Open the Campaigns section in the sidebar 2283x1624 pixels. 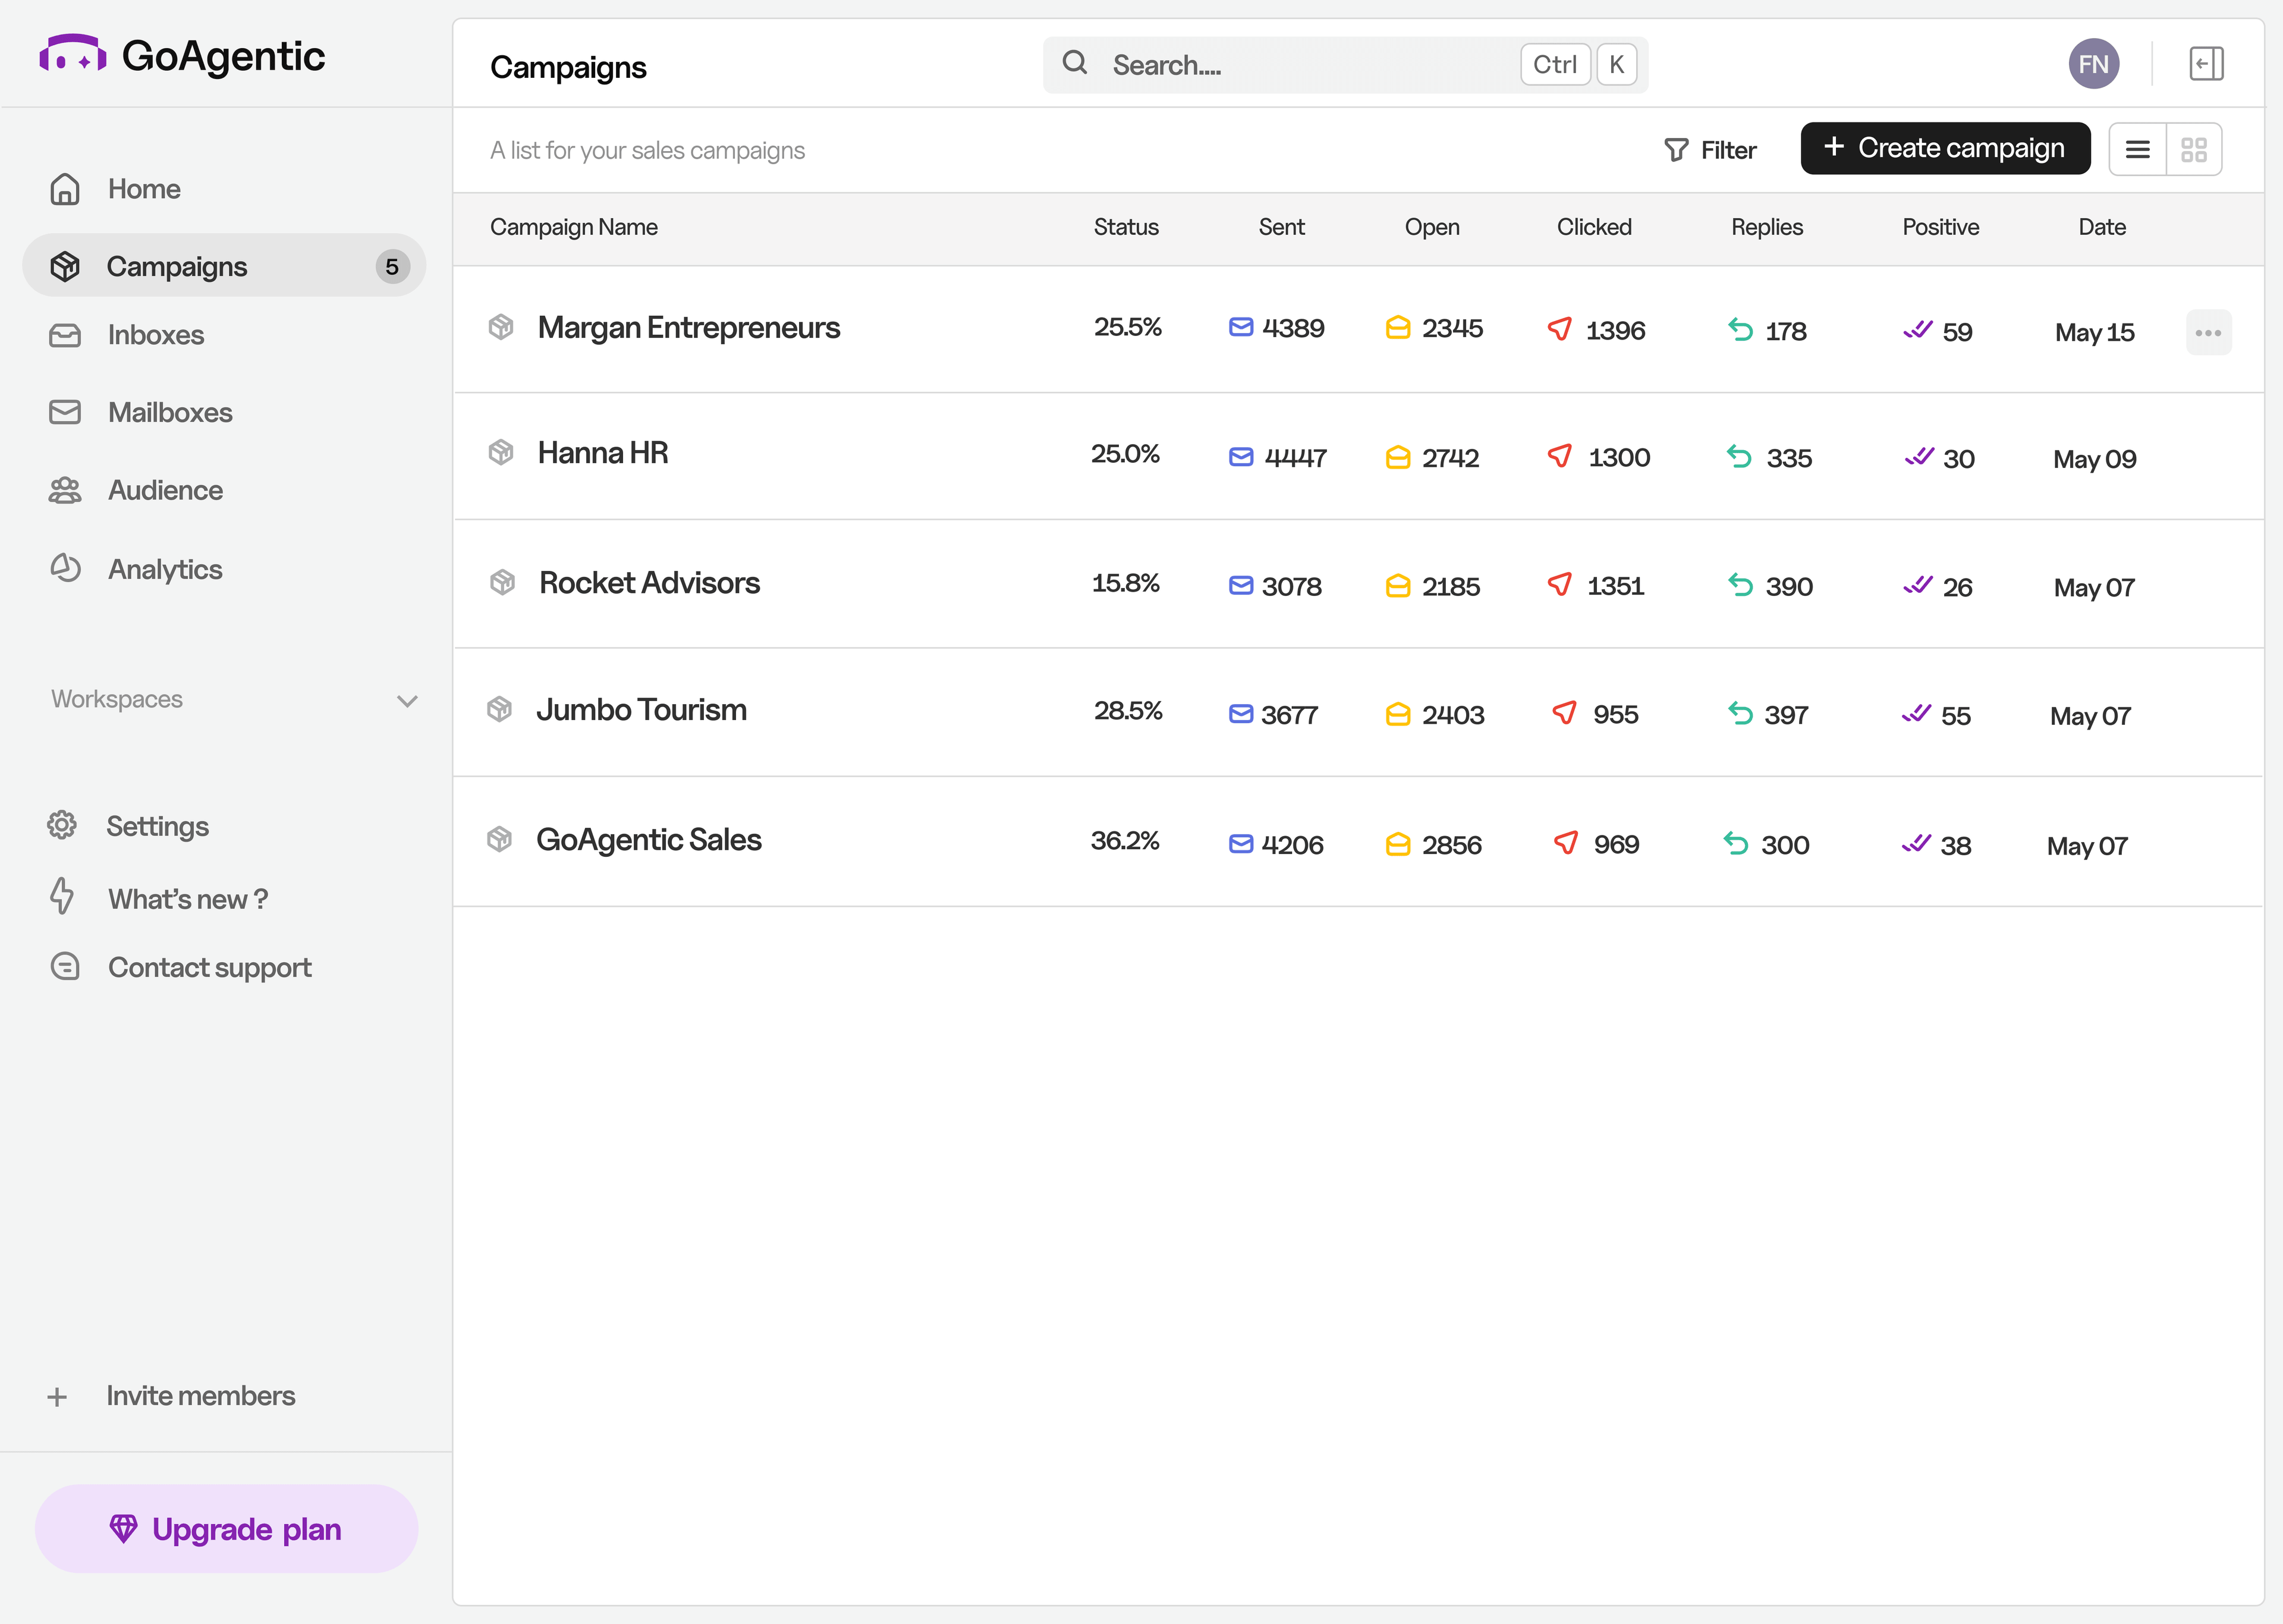coord(177,265)
